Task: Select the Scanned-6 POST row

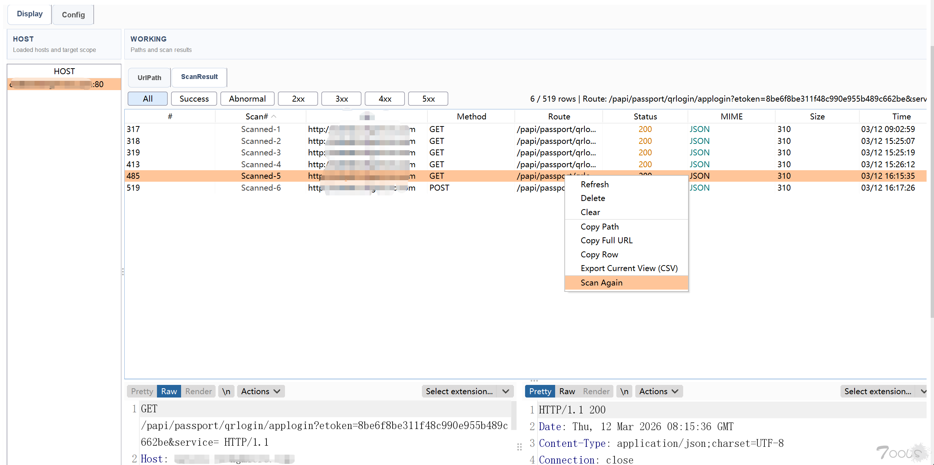Action: (x=261, y=188)
